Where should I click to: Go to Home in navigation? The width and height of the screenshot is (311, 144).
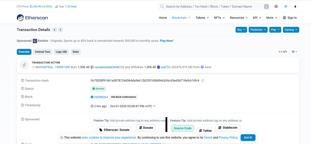[163, 18]
